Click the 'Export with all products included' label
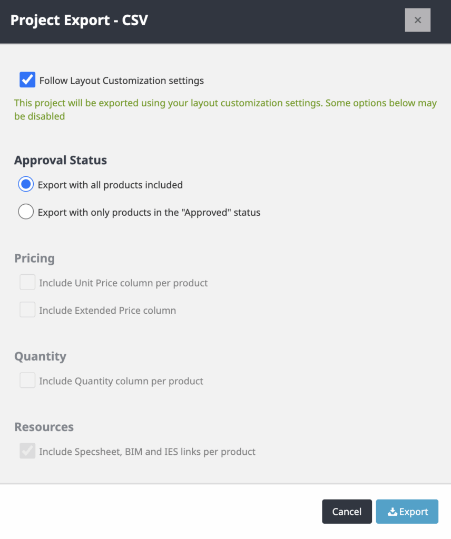Viewport: 451px width, 539px height. pos(110,185)
